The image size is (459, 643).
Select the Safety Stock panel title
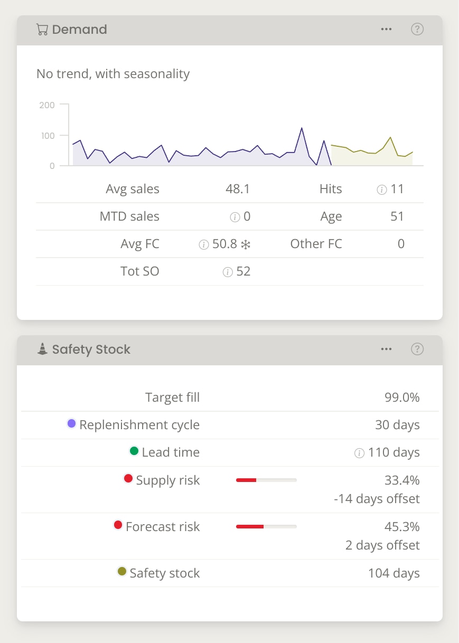pyautogui.click(x=92, y=349)
